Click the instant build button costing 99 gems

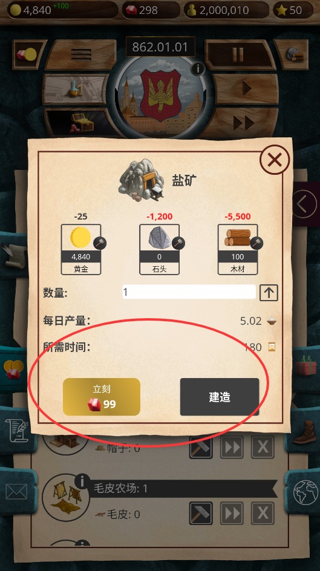(x=102, y=397)
